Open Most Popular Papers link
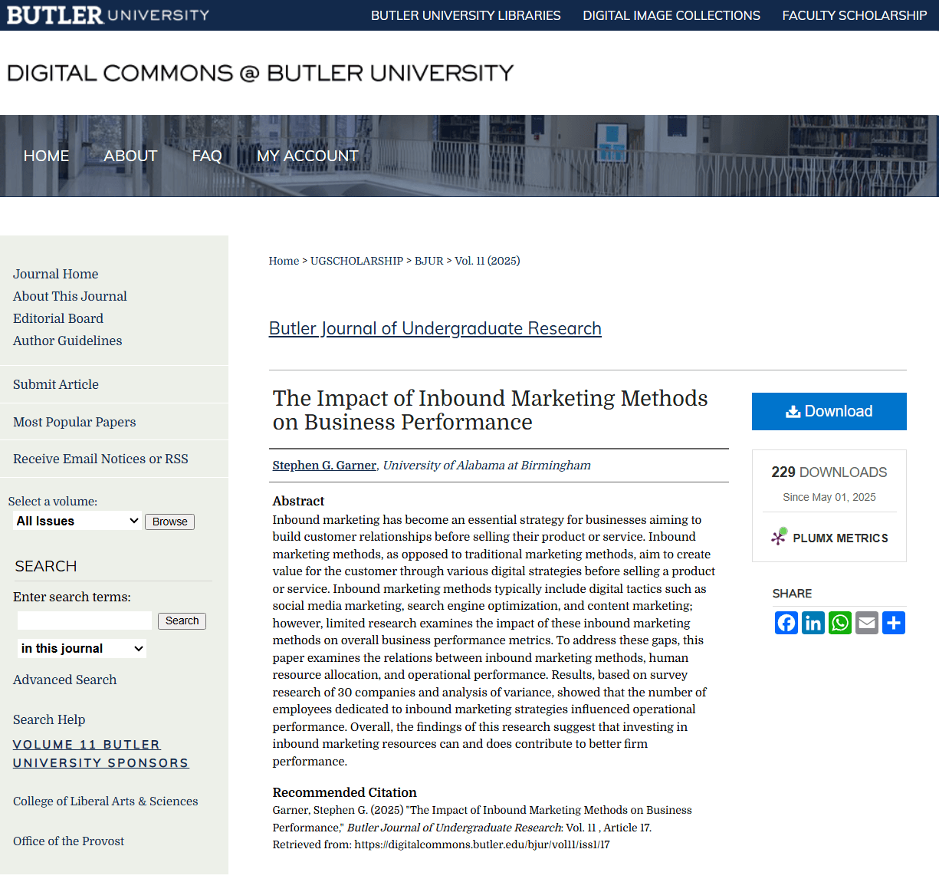Screen dimensions: 939x892 point(74,422)
